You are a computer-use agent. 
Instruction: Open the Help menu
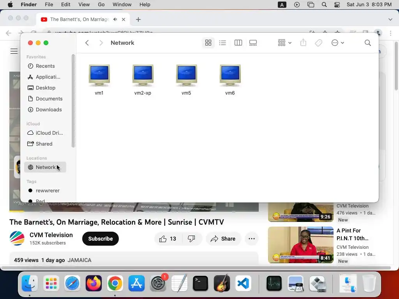145,4
